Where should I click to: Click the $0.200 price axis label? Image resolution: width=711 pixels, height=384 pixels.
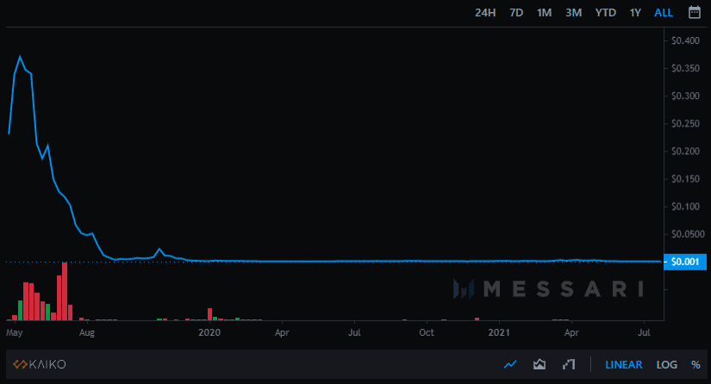pos(685,152)
